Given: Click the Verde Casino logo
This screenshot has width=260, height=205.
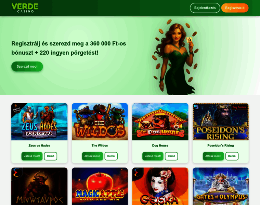Looking at the screenshot, I should tap(25, 8).
